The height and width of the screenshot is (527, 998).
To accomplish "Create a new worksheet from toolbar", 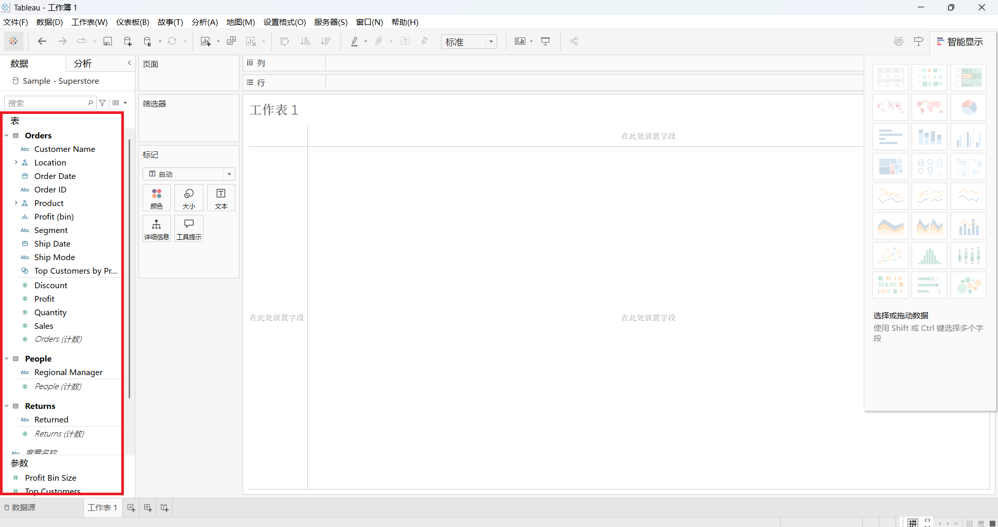I will (206, 41).
